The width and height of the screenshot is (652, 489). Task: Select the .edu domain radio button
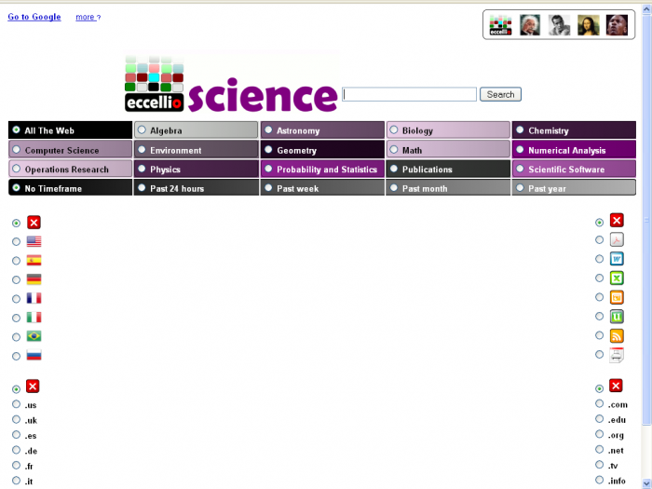coord(599,419)
